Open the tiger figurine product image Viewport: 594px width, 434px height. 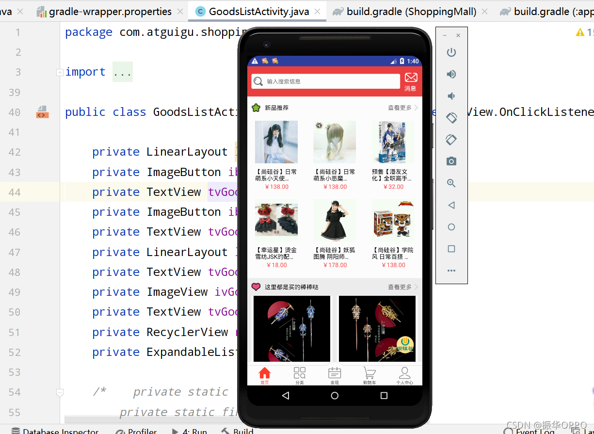[x=393, y=220]
